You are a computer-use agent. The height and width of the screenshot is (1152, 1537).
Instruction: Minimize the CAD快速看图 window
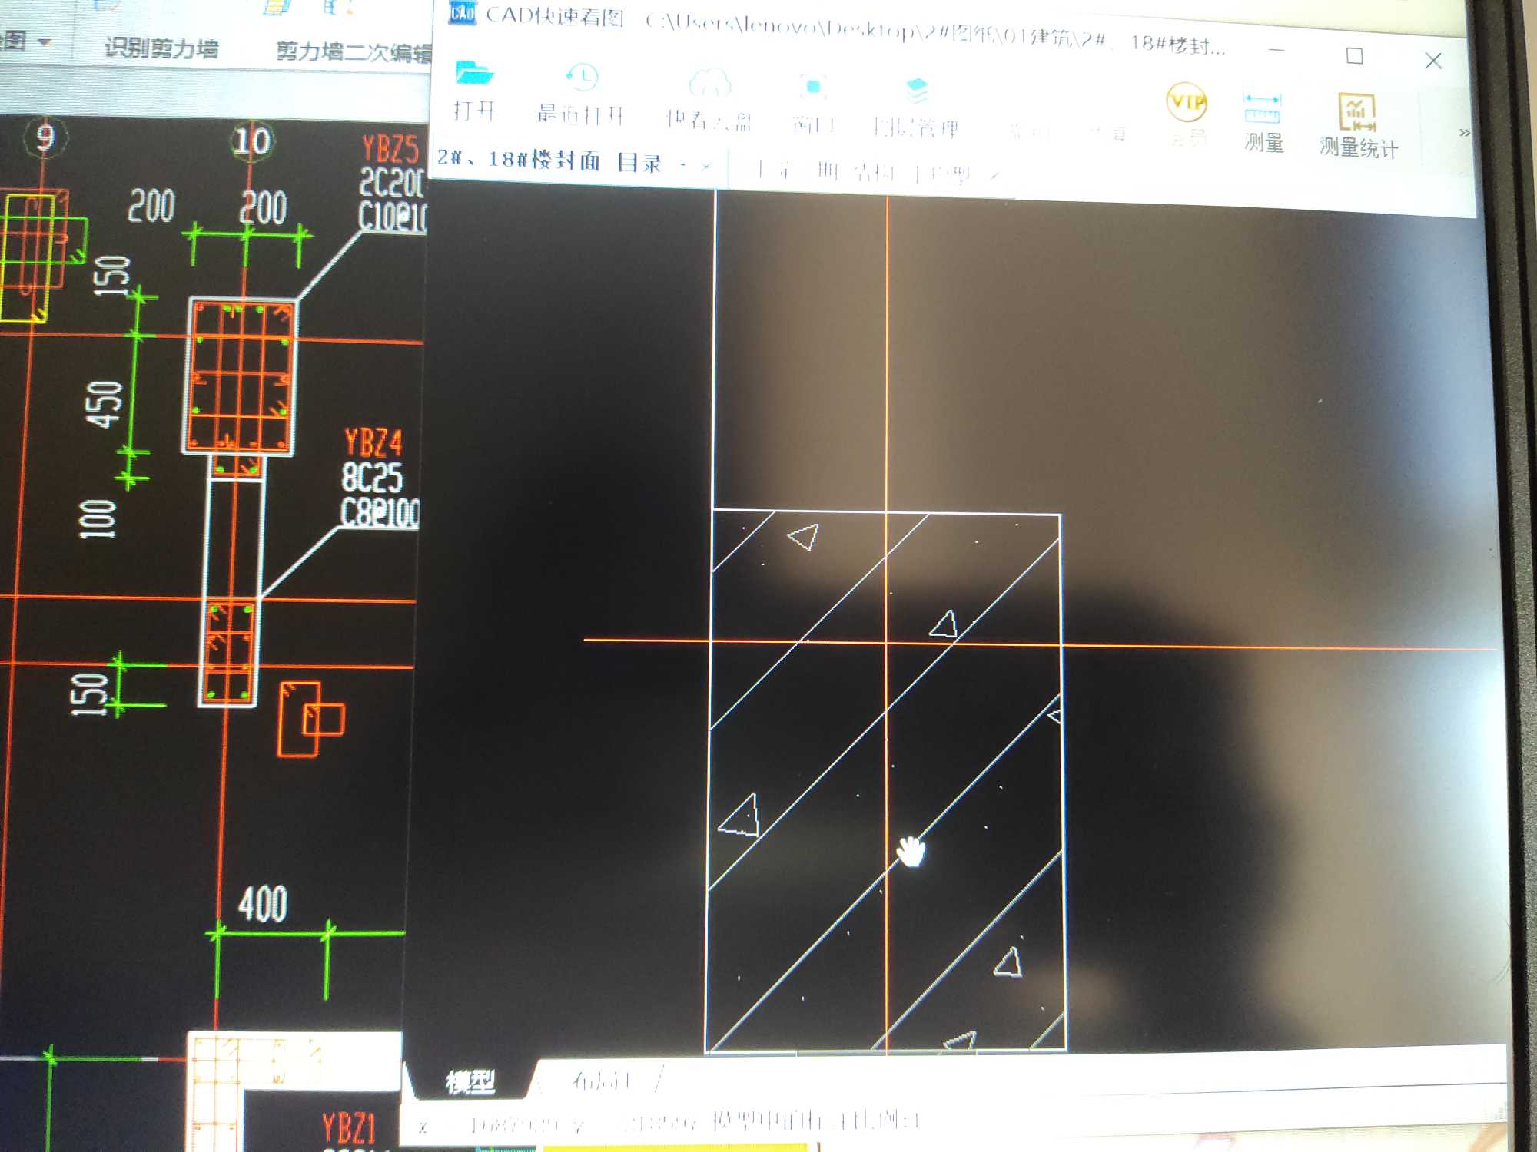(1276, 51)
